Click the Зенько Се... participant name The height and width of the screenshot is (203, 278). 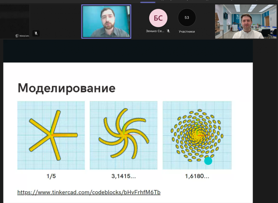pyautogui.click(x=155, y=31)
